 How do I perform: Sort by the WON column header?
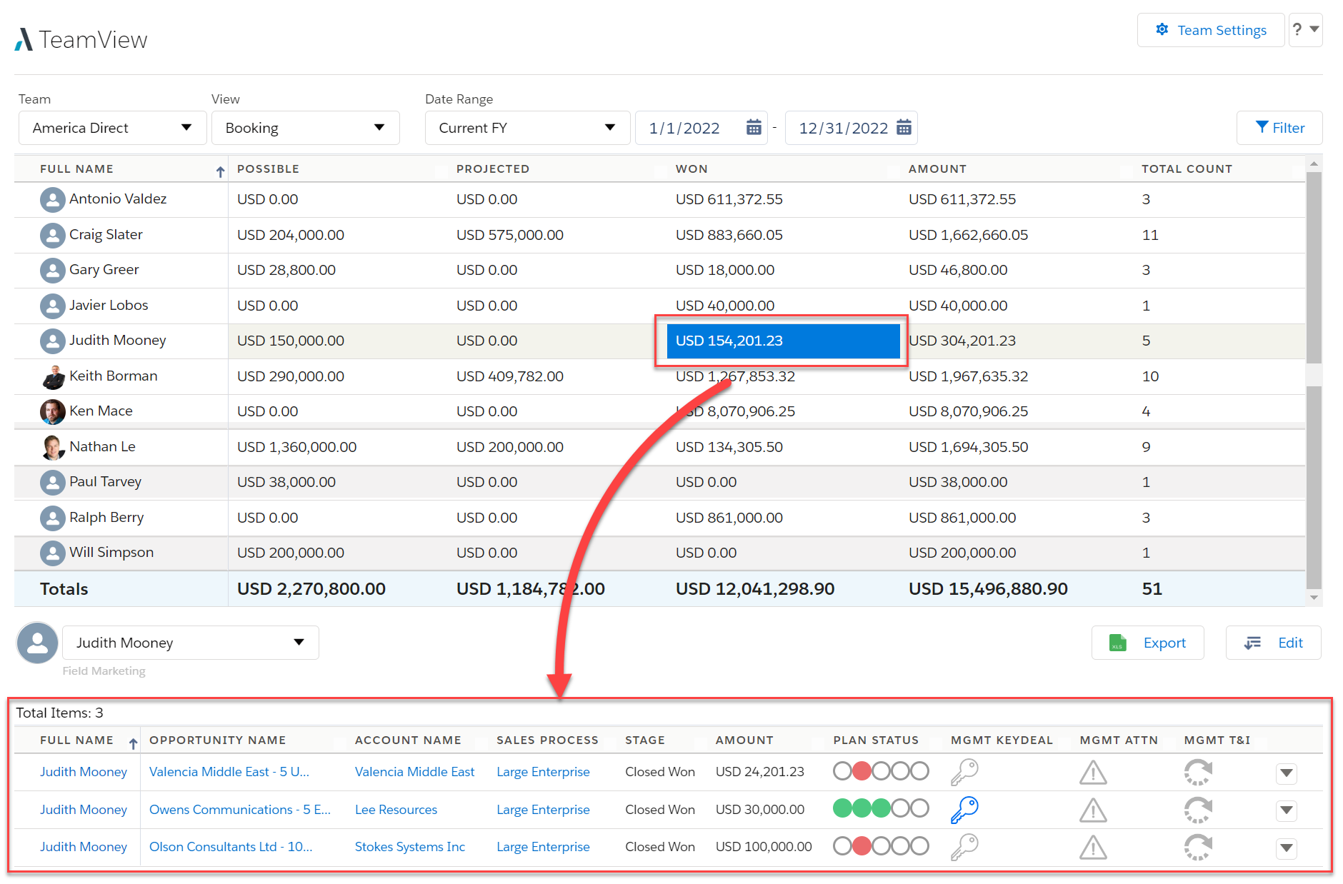pos(692,169)
